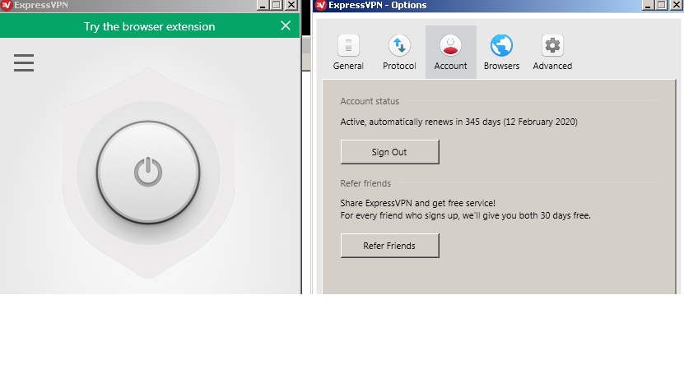Switch to the General options tab

(x=348, y=53)
